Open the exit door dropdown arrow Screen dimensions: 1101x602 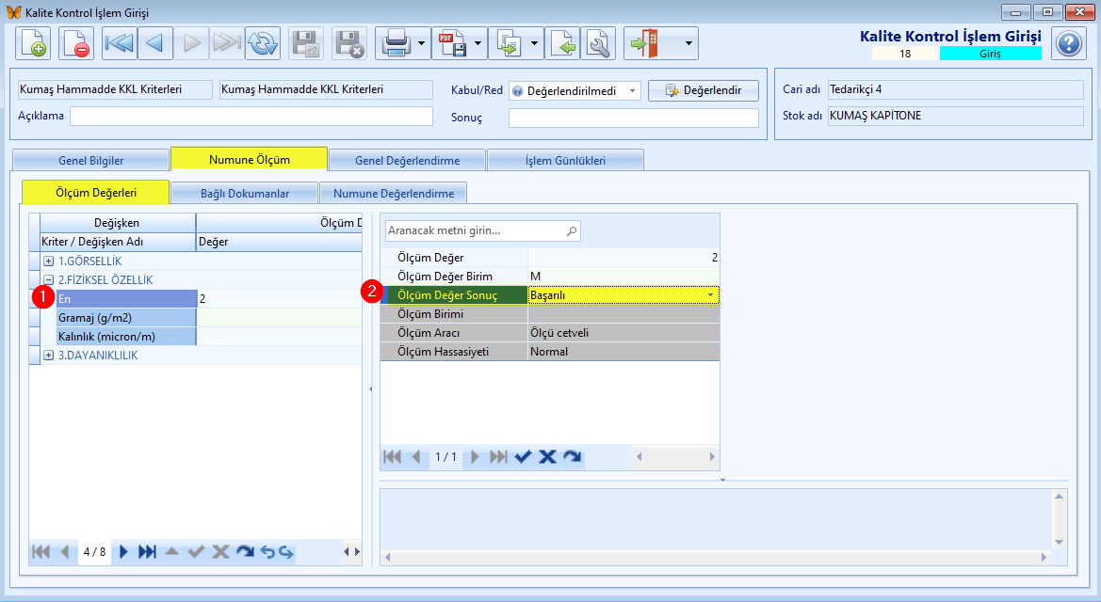coord(688,43)
